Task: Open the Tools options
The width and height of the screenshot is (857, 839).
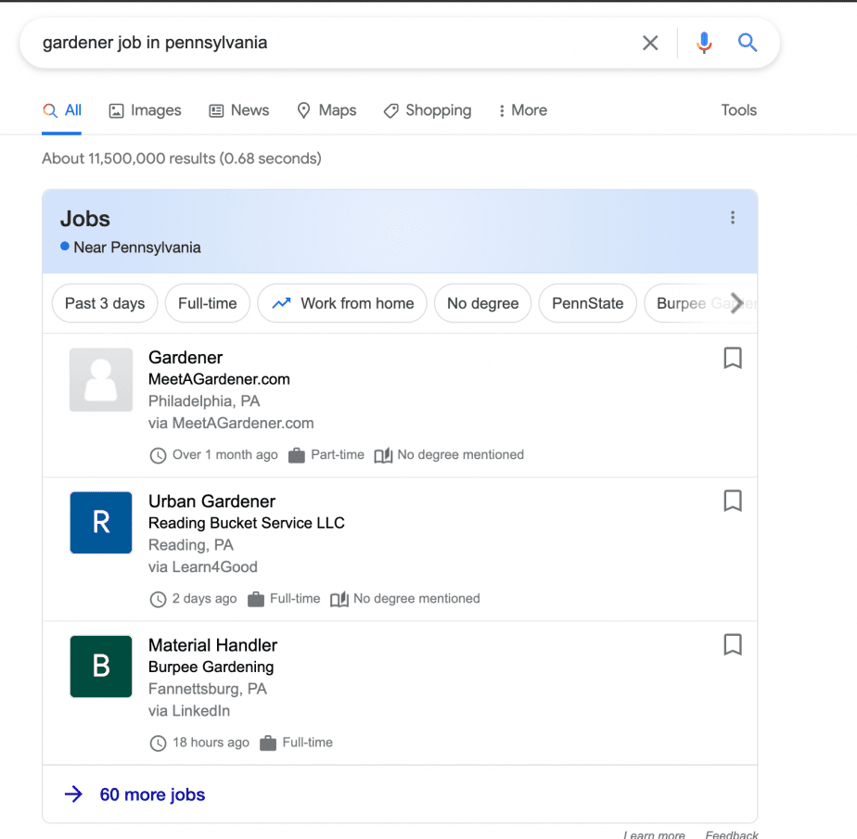Action: (x=738, y=110)
